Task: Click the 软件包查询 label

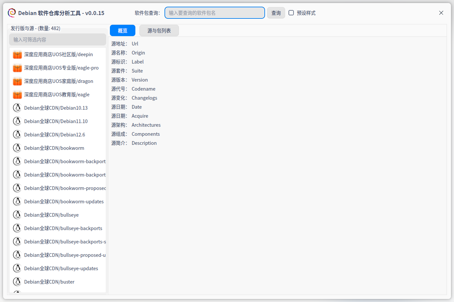Action: pos(147,13)
